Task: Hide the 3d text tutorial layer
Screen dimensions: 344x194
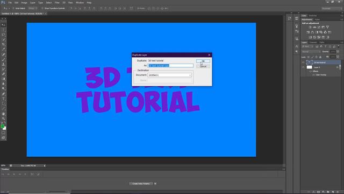Action: [x=303, y=63]
